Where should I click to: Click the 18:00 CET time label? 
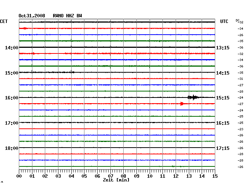12,148
